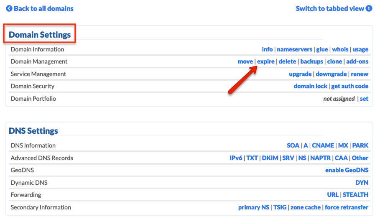Viewport: 380px width, 219px height.
Task: Open domain nameservers settings
Action: pyautogui.click(x=294, y=49)
